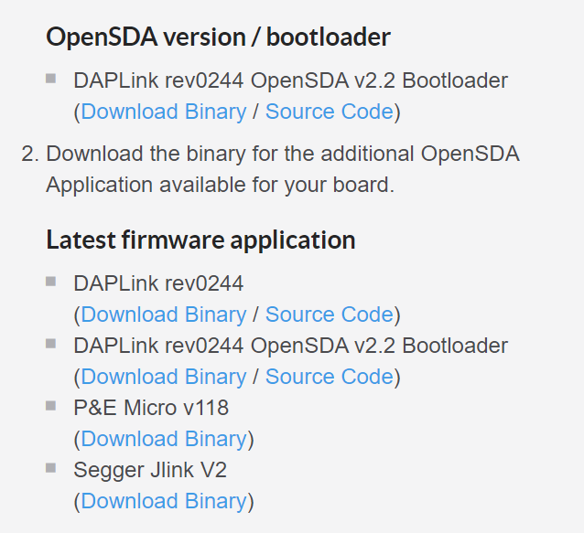Viewport: 584px width, 533px height.
Task: Click the 'P&E Micro v118' list item text
Action: pos(151,408)
